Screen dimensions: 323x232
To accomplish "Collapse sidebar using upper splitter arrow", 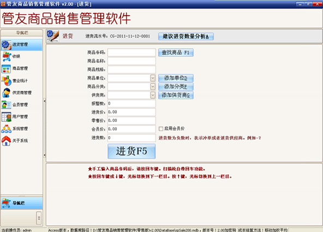I will (45, 101).
